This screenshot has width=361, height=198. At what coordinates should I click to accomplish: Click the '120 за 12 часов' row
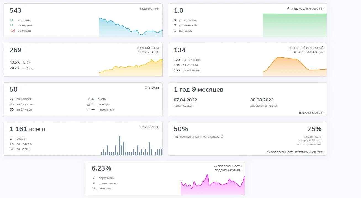[187, 60]
